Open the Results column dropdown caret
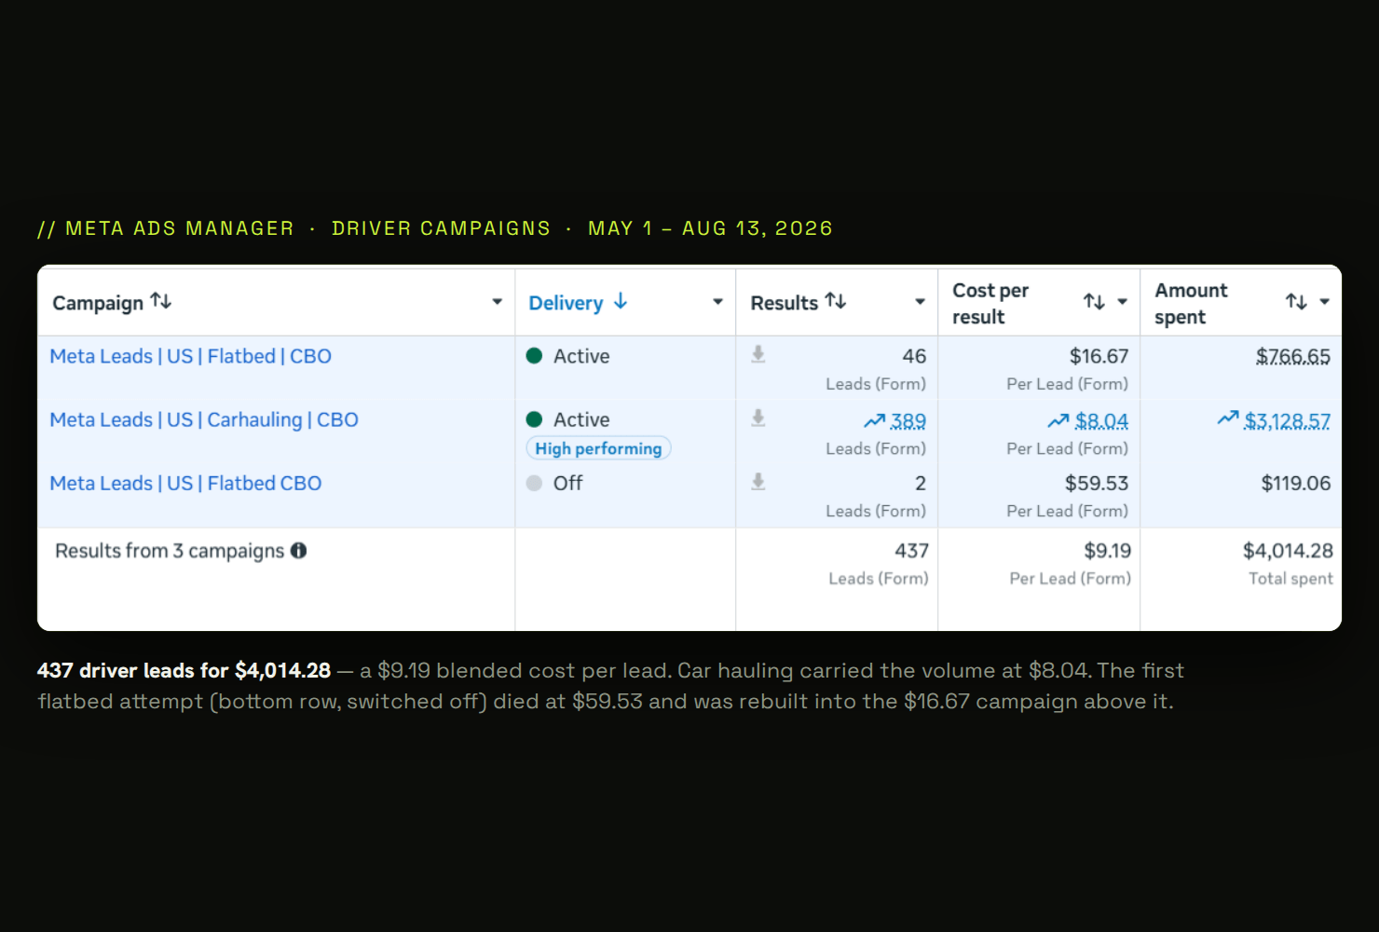 920,302
